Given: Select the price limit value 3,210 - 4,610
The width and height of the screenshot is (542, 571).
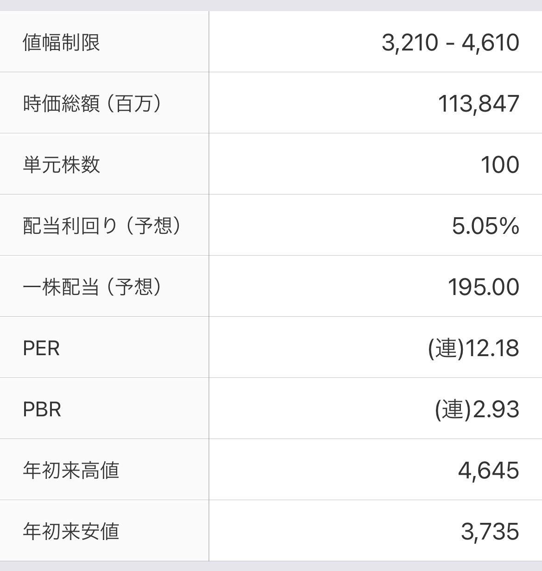Looking at the screenshot, I should (x=450, y=43).
